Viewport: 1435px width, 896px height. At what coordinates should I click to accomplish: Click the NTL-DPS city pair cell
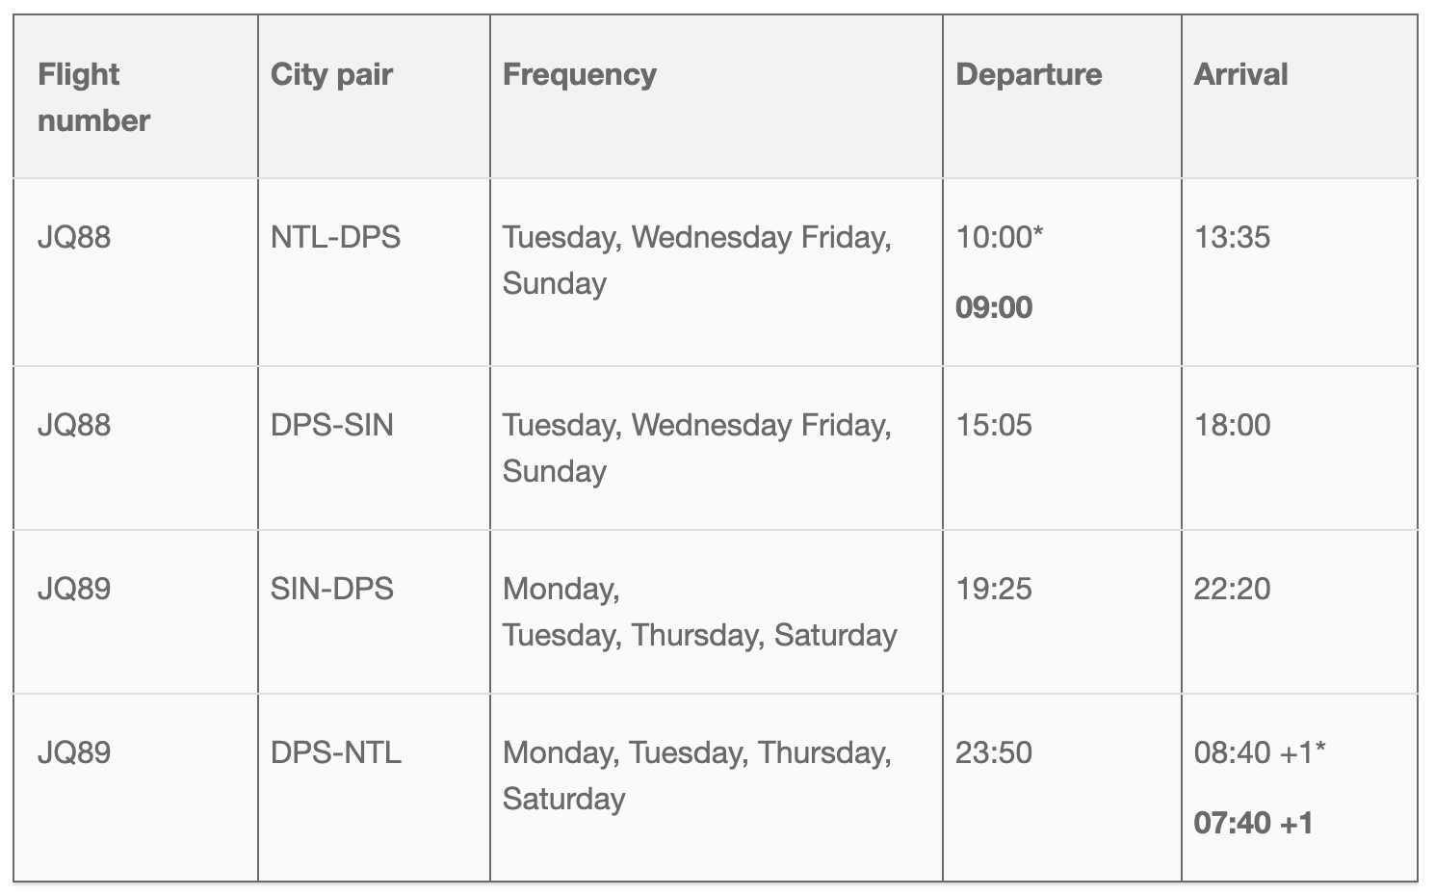click(x=335, y=237)
